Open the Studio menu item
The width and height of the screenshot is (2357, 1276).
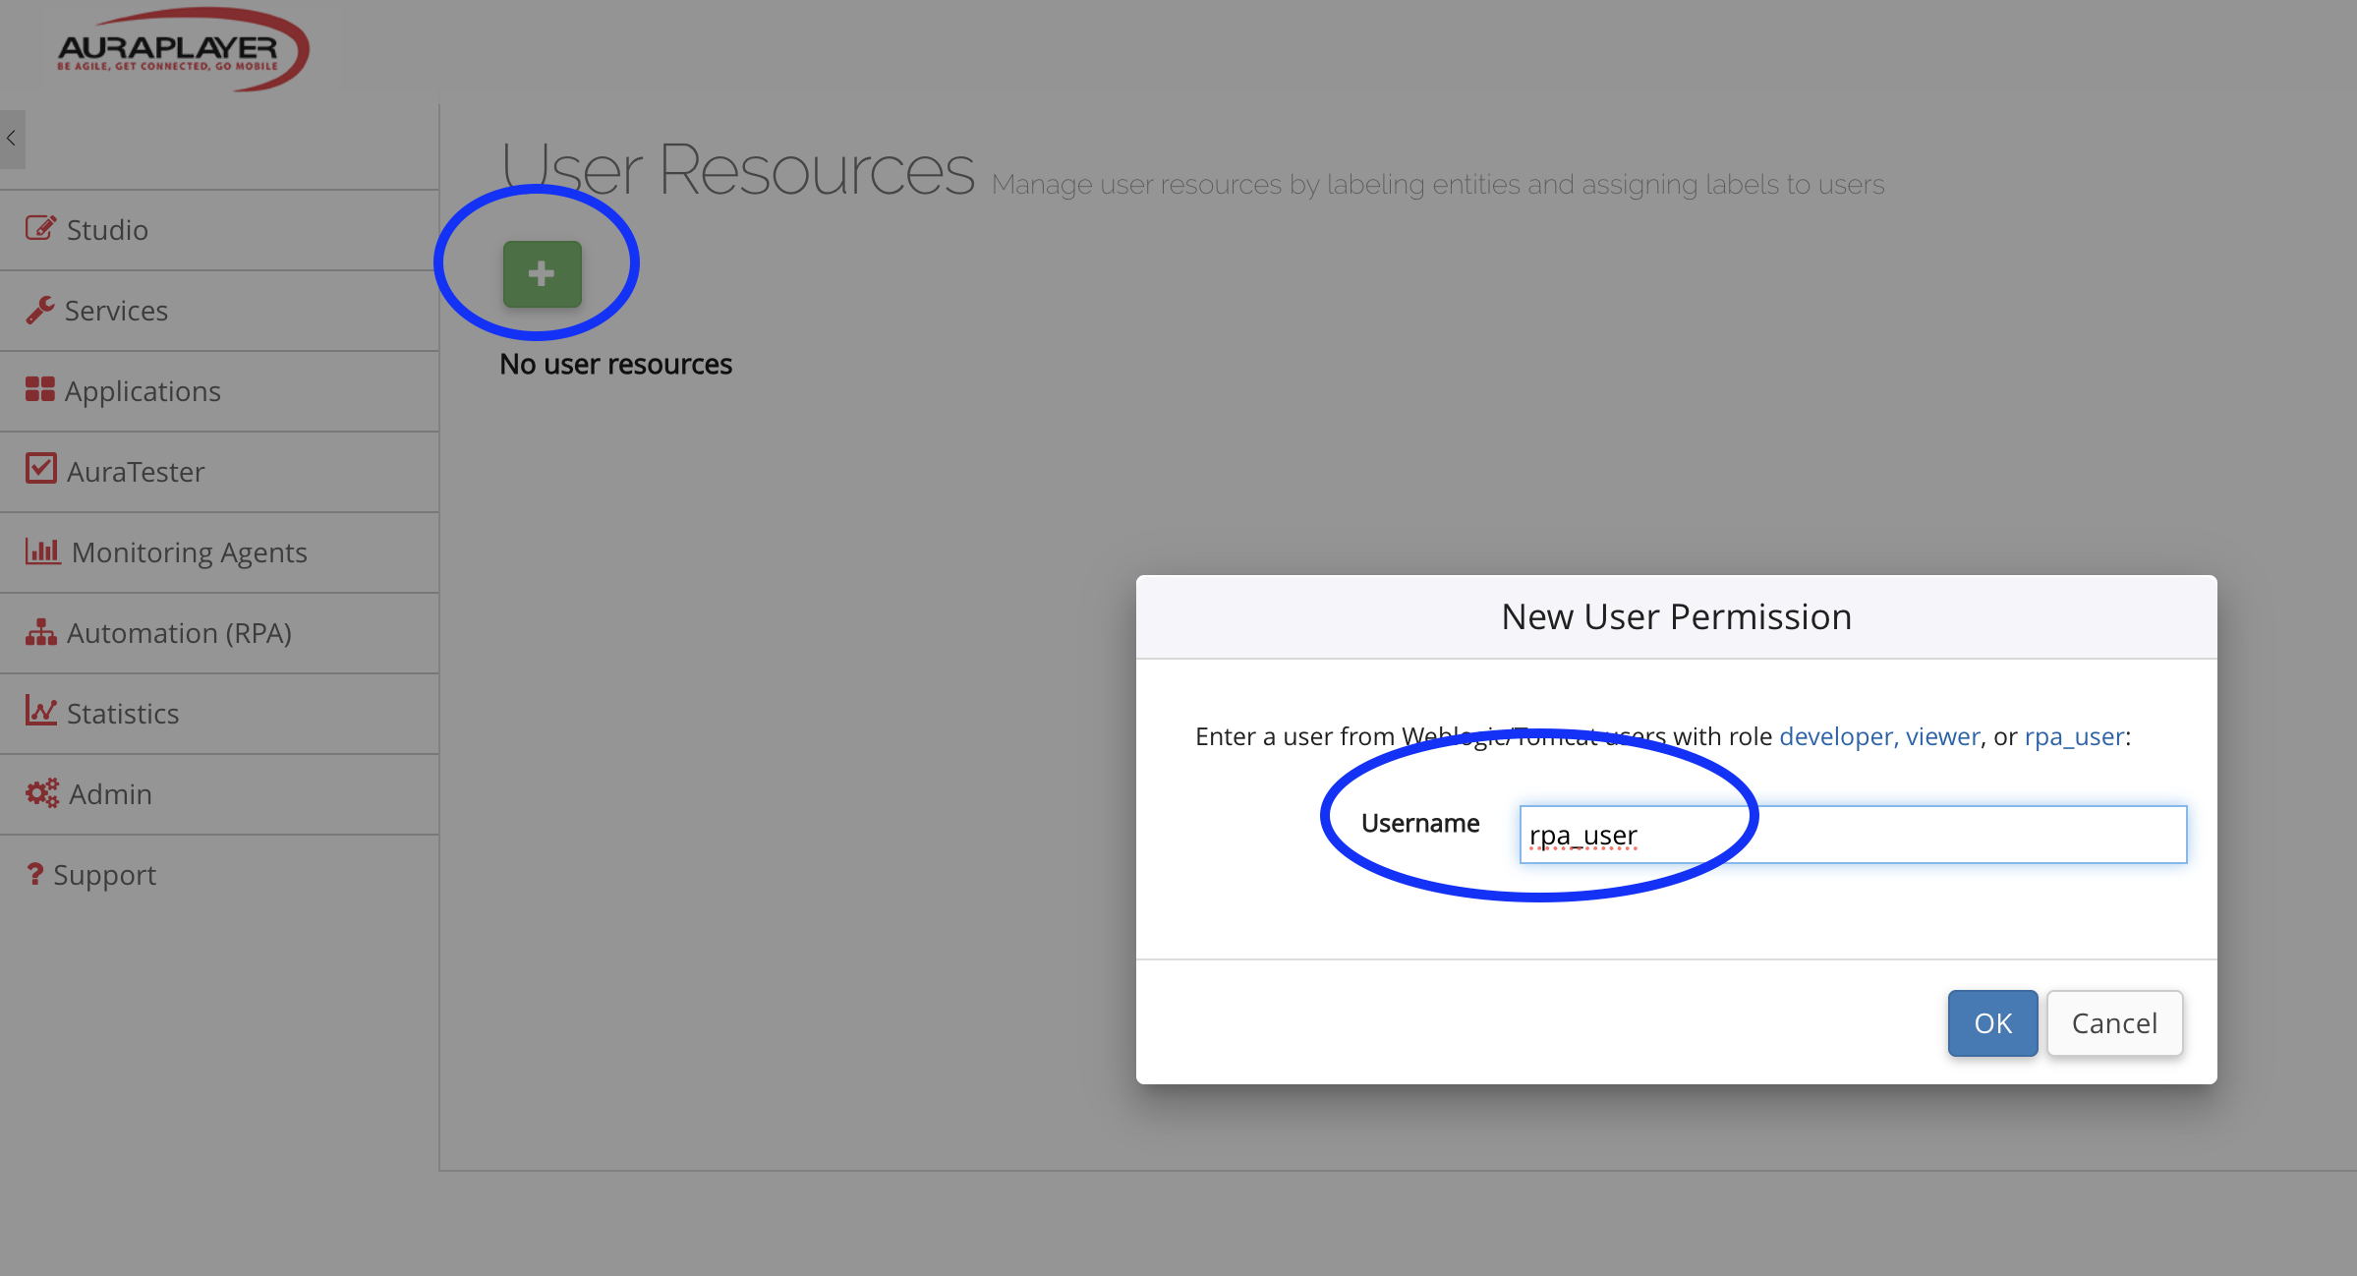tap(219, 230)
